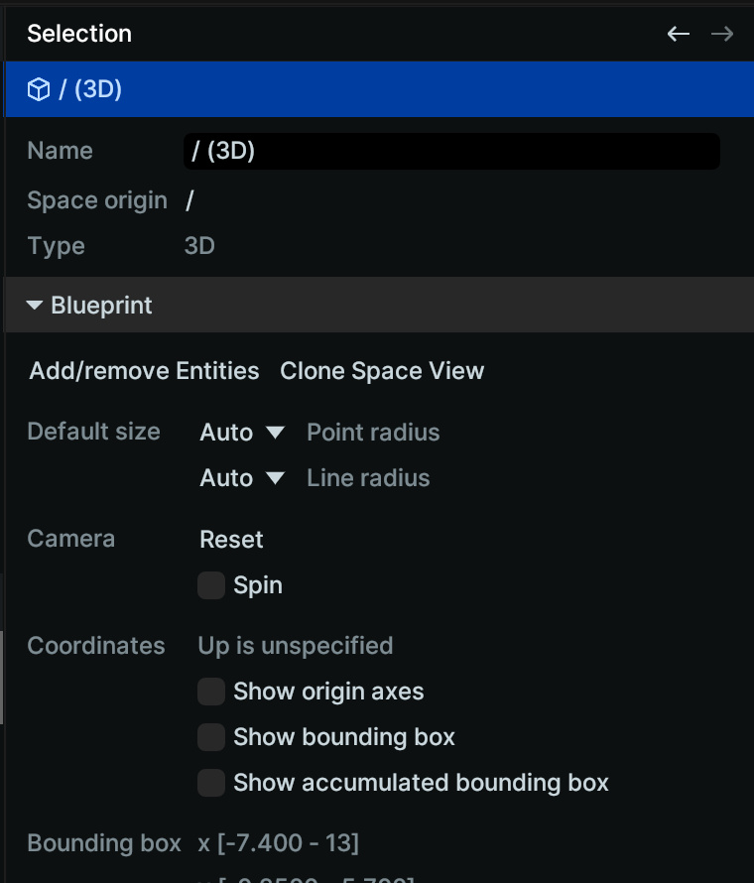Tick Show accumulated bounding box
This screenshot has height=883, width=754.
[x=211, y=783]
